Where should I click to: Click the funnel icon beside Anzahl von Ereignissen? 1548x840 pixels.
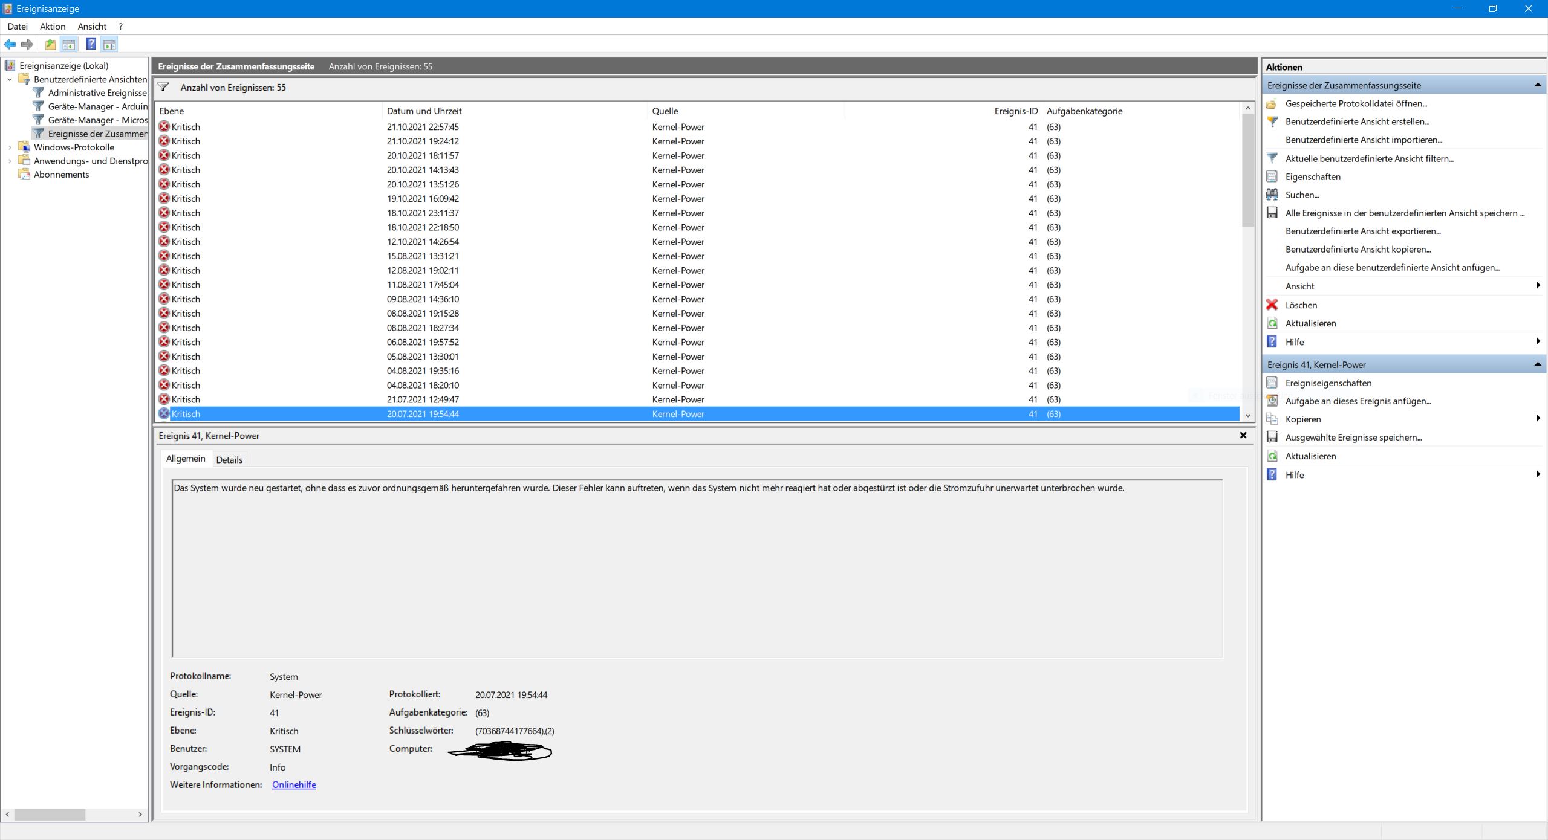(163, 87)
